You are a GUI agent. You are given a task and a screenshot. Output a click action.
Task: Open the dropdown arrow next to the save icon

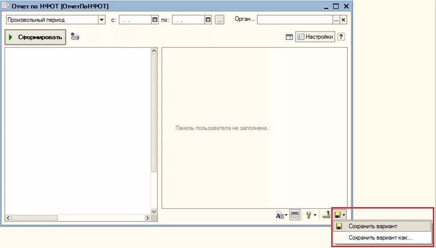tap(344, 215)
